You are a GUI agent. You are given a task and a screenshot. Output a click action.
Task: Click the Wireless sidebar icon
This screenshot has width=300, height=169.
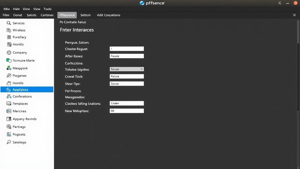(x=9, y=30)
